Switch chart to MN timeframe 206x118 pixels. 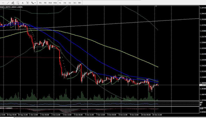[x=80, y=3]
